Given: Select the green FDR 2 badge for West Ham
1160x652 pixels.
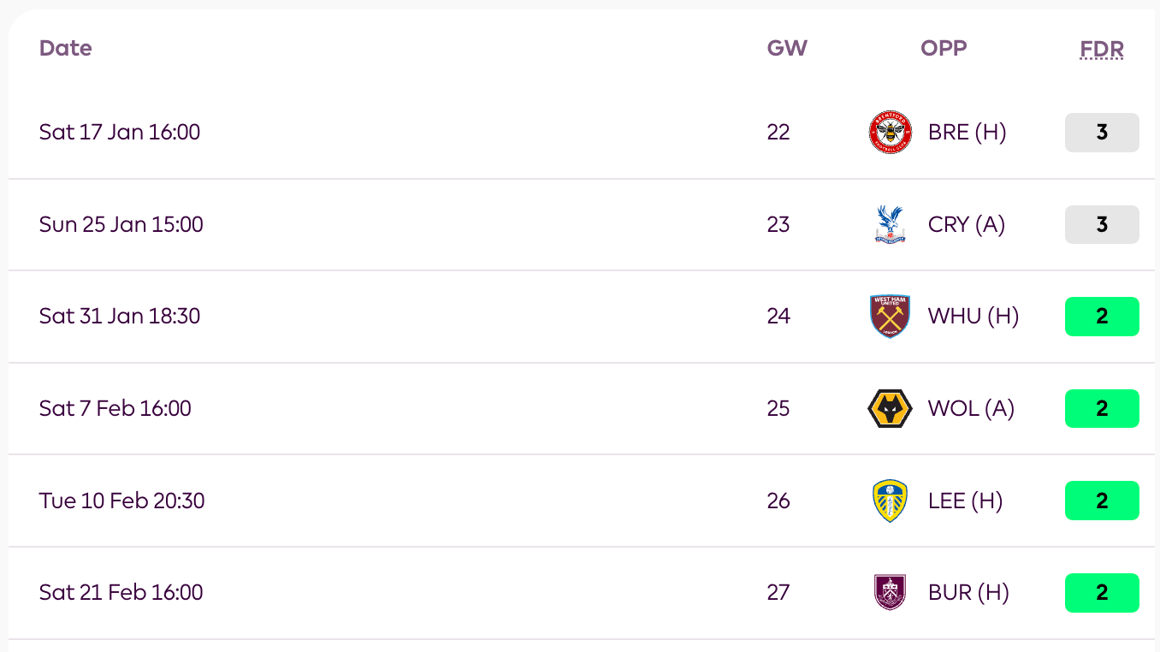Looking at the screenshot, I should pyautogui.click(x=1102, y=317).
